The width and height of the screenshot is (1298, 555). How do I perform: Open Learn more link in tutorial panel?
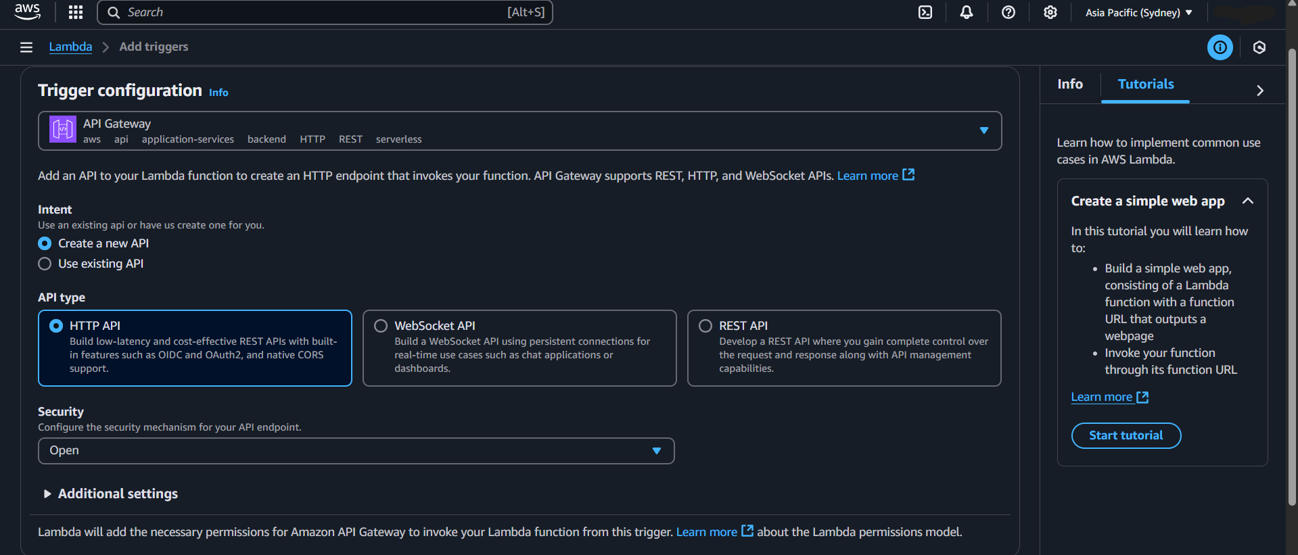point(1102,397)
